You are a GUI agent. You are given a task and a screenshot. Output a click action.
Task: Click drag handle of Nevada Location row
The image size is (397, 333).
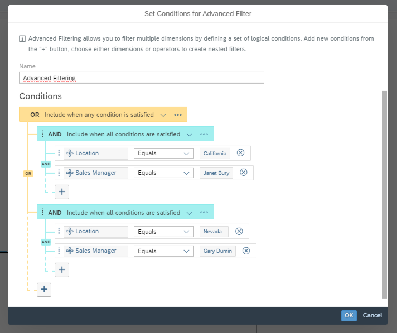(x=59, y=231)
